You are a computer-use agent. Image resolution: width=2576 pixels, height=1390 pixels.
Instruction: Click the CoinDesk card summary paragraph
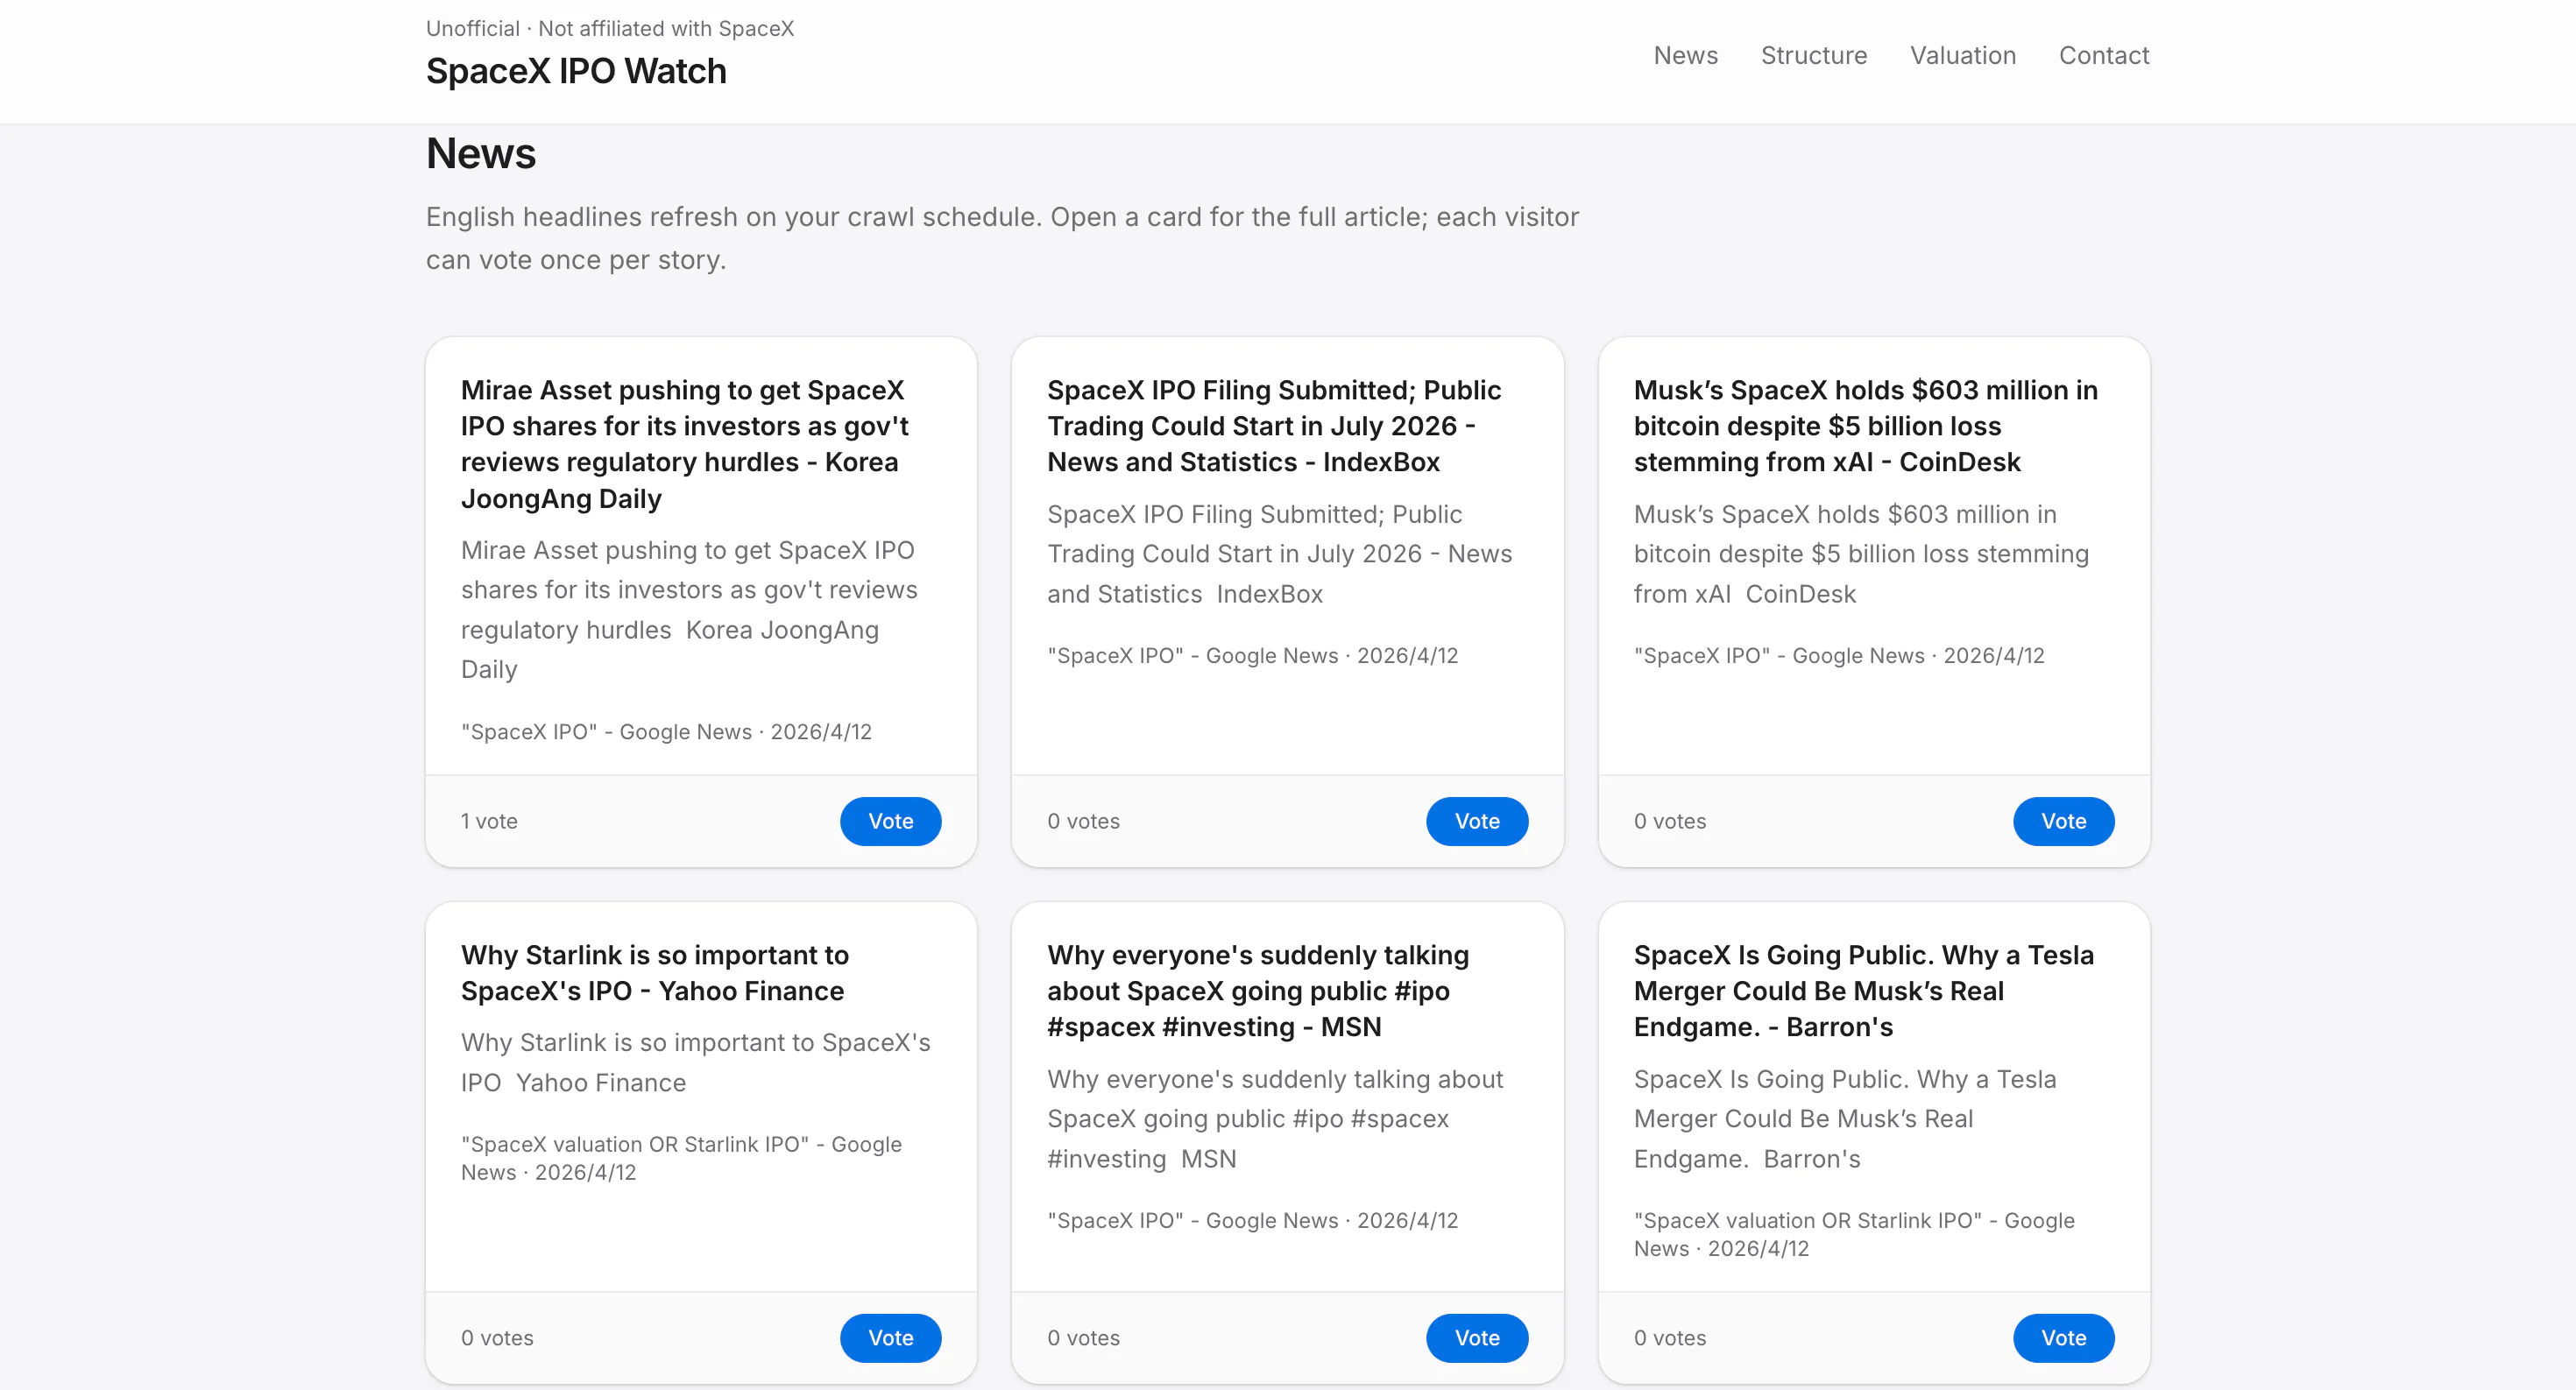point(1861,553)
